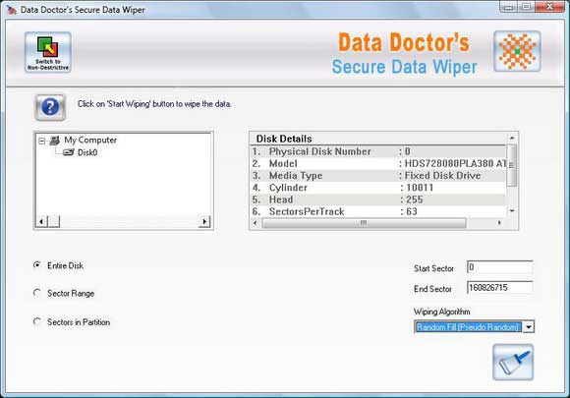Click Disk Details scroll up arrow
The image size is (570, 398).
pos(512,139)
